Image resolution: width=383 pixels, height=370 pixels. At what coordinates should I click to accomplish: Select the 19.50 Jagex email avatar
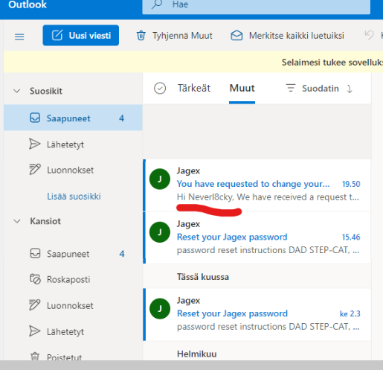[x=160, y=179]
